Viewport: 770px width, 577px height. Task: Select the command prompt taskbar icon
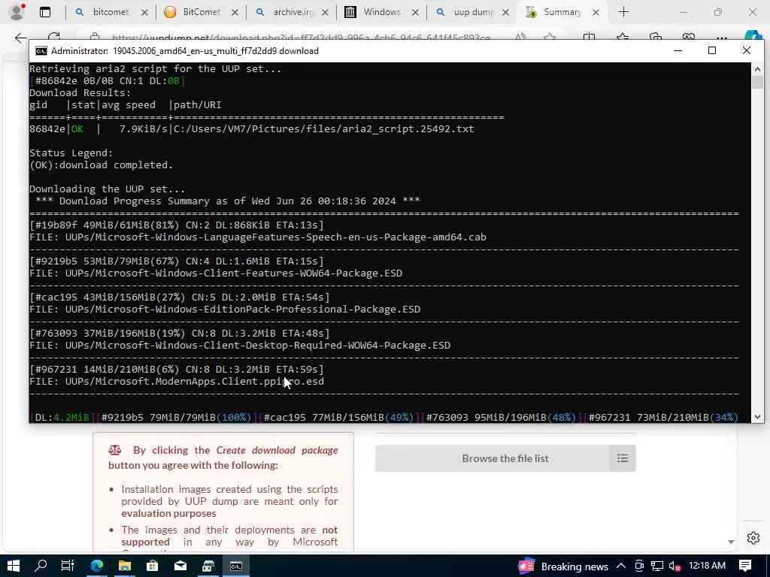[x=235, y=566]
